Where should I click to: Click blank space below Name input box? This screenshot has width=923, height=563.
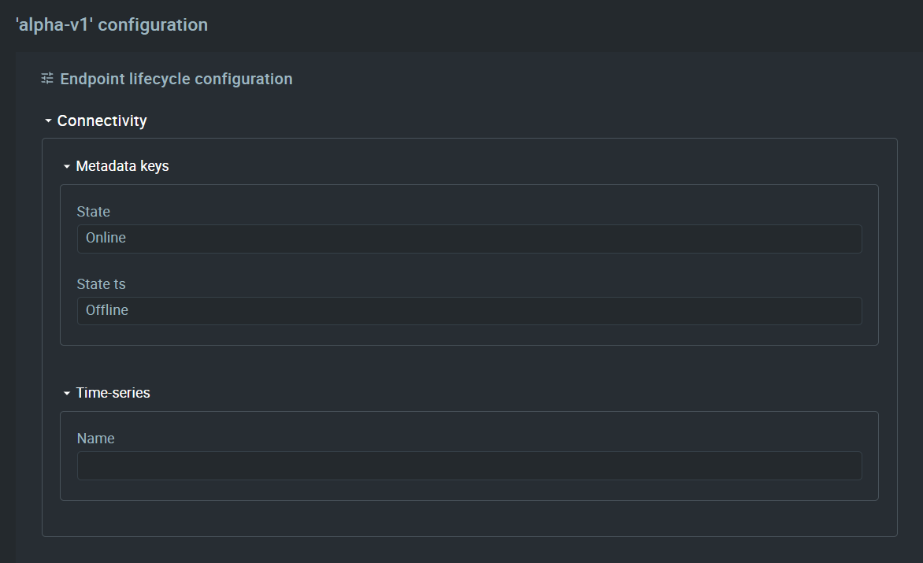point(469,490)
